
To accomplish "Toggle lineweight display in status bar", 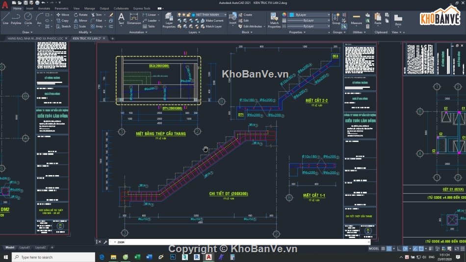I will pyautogui.click(x=431, y=249).
